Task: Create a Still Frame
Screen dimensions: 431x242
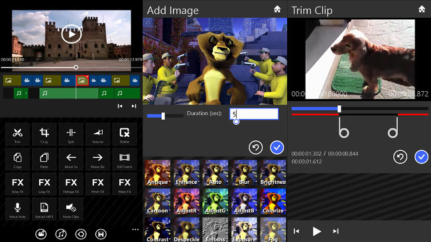Action: point(125,159)
